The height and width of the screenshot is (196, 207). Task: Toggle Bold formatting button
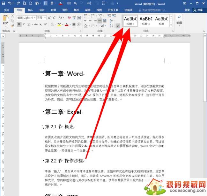pos(19,24)
